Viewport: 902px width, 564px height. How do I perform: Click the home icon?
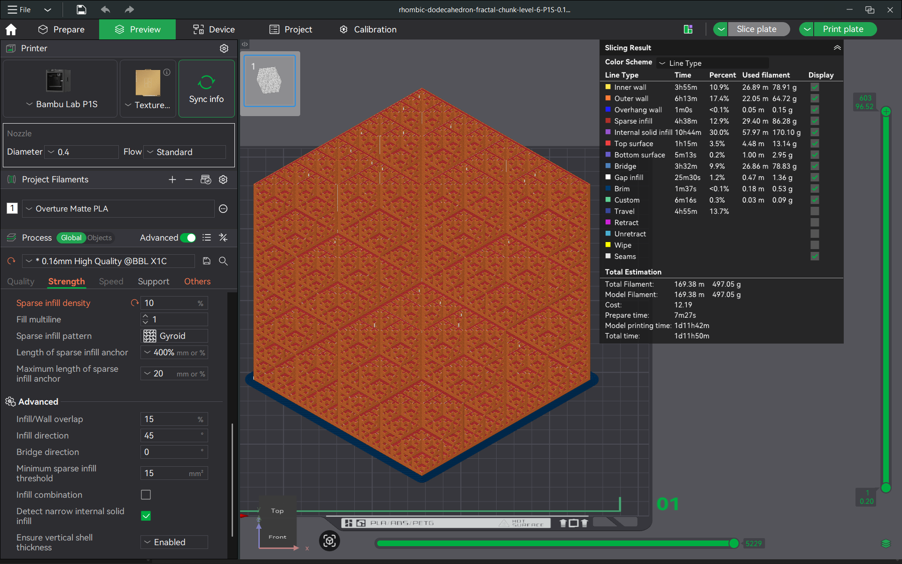click(x=11, y=30)
